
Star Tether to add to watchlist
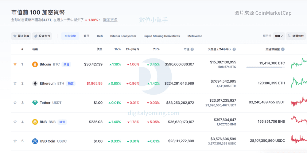[15, 103]
